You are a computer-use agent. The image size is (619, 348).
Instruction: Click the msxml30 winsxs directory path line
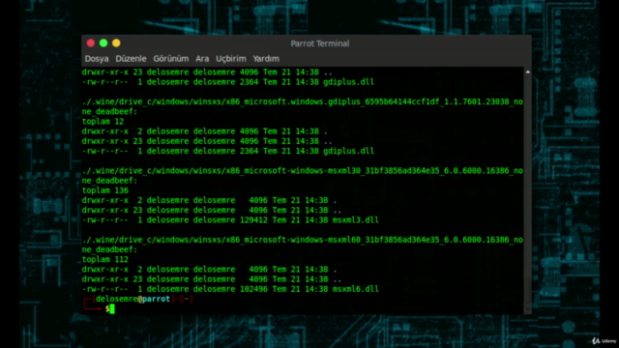(x=303, y=171)
